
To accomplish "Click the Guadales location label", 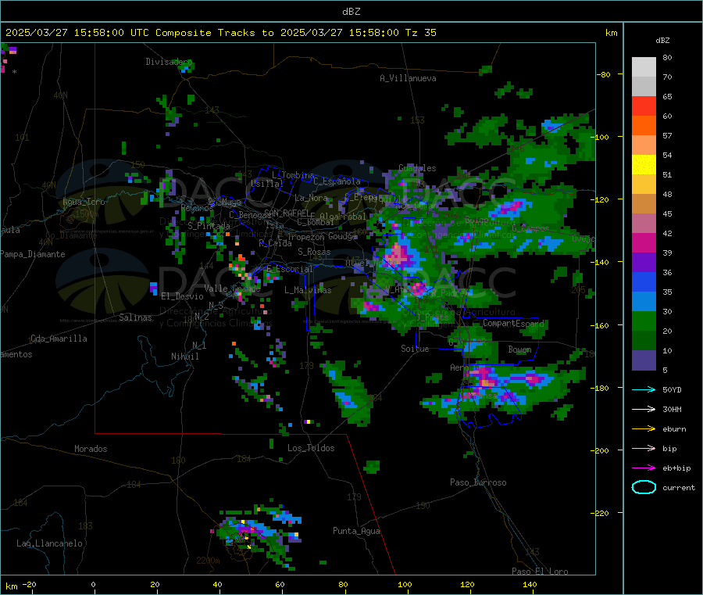I will click(417, 168).
